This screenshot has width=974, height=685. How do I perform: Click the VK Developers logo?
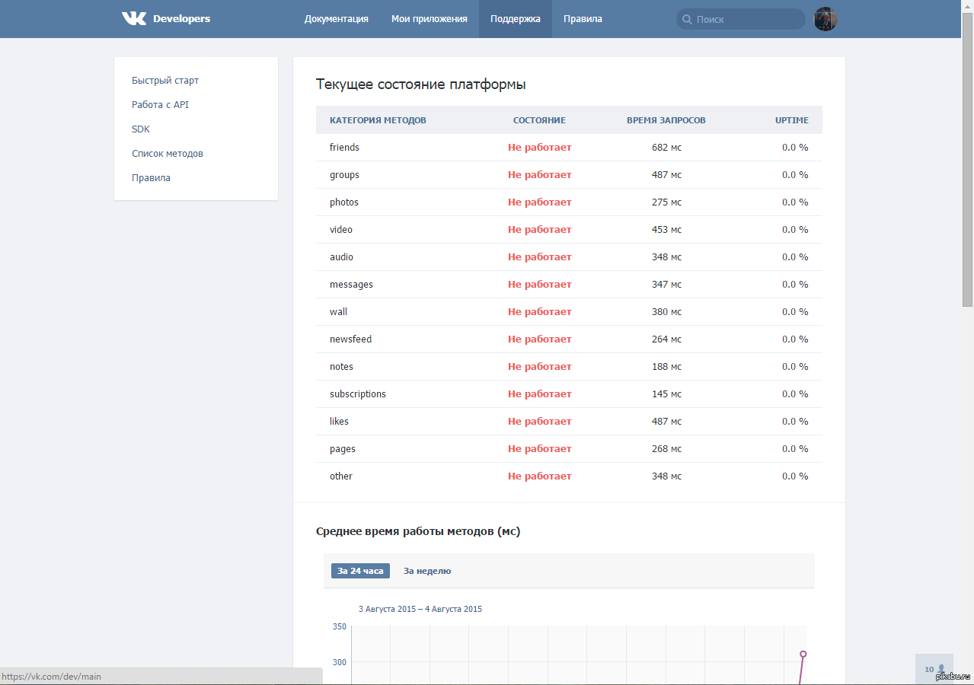tap(166, 19)
